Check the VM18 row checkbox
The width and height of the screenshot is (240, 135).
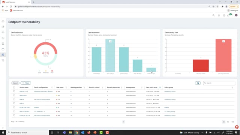14,99
